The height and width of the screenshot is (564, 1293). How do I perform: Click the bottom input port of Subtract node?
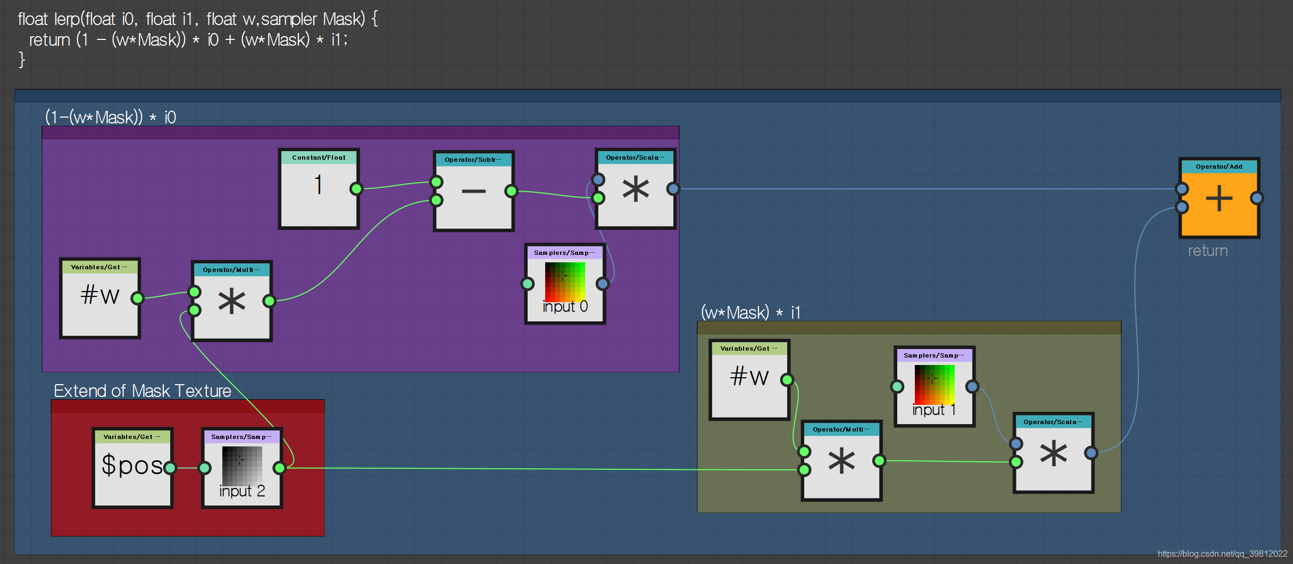pyautogui.click(x=437, y=201)
